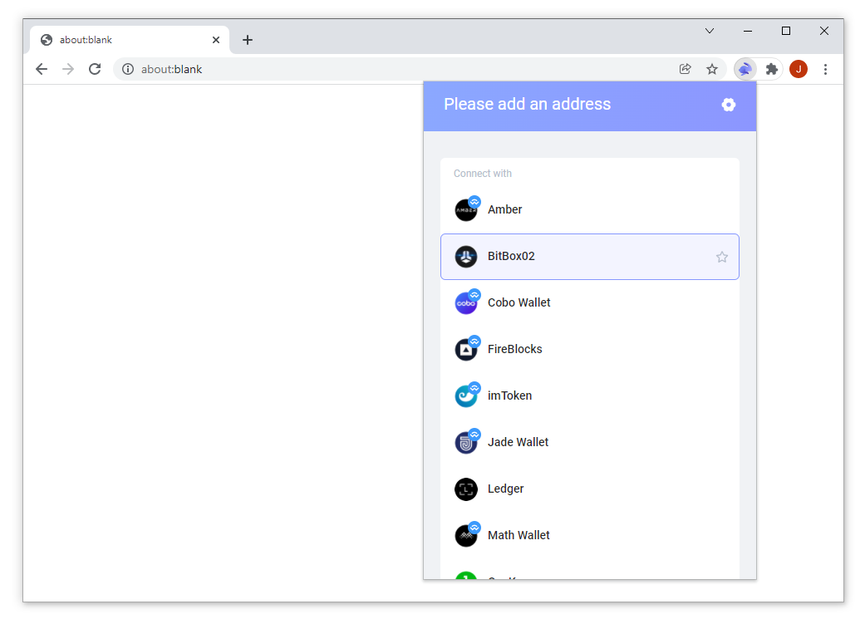Click the BitBox02 logo icon
The height and width of the screenshot is (624, 865).
coord(466,257)
